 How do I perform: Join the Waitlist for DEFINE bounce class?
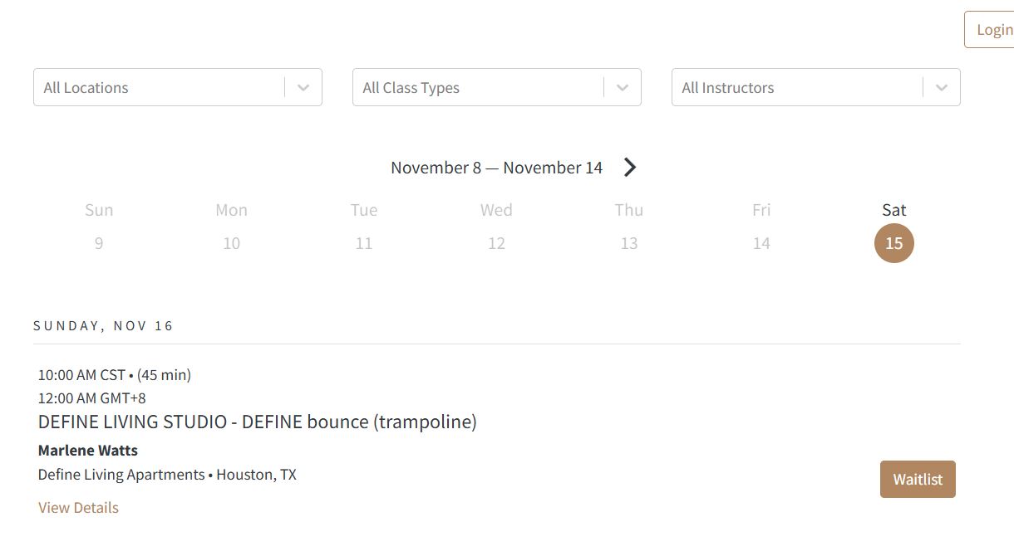coord(918,480)
